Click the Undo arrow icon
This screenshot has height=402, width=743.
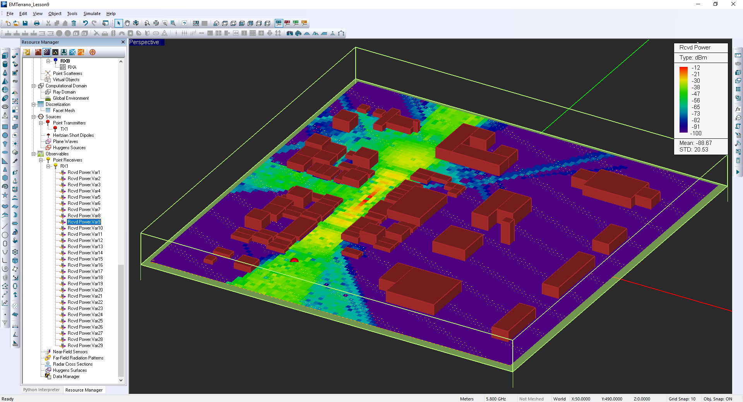tap(86, 23)
